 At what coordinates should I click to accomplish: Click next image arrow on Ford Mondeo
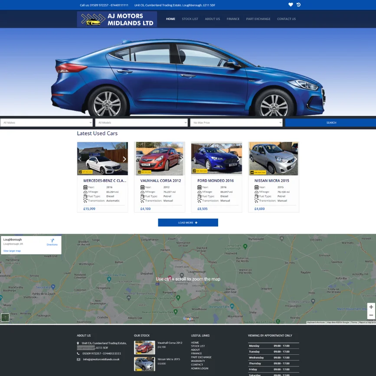click(x=238, y=159)
